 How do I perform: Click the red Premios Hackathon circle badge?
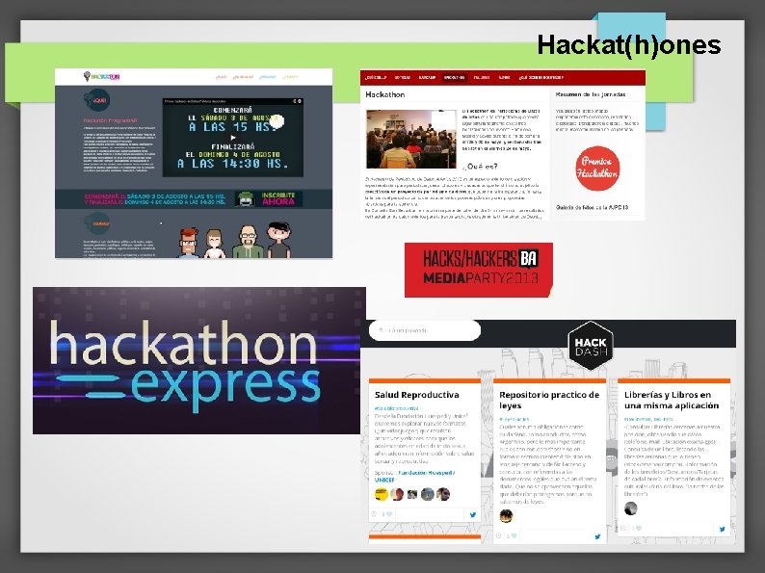tap(597, 169)
